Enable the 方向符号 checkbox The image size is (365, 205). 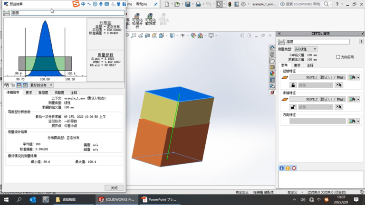(338, 57)
